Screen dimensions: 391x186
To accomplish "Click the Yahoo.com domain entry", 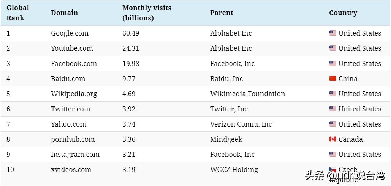I will pyautogui.click(x=68, y=124).
